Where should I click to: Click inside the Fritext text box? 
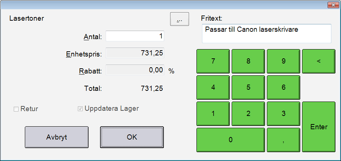click(266, 34)
